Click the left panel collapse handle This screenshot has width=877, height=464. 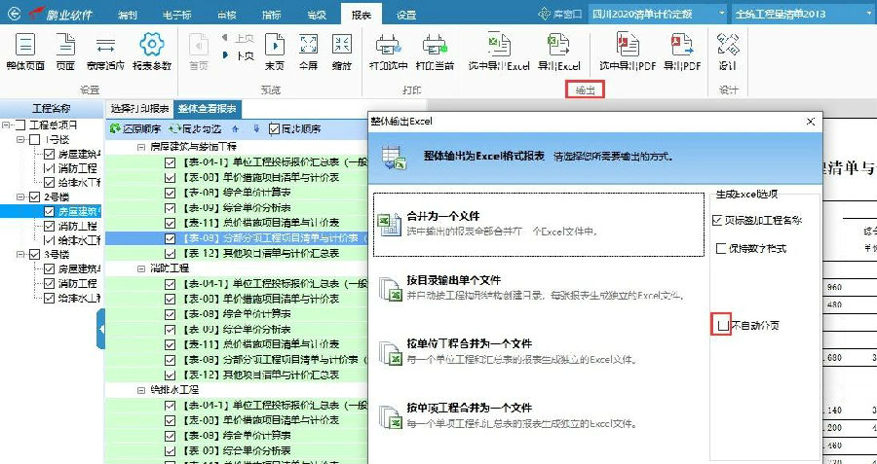100,335
